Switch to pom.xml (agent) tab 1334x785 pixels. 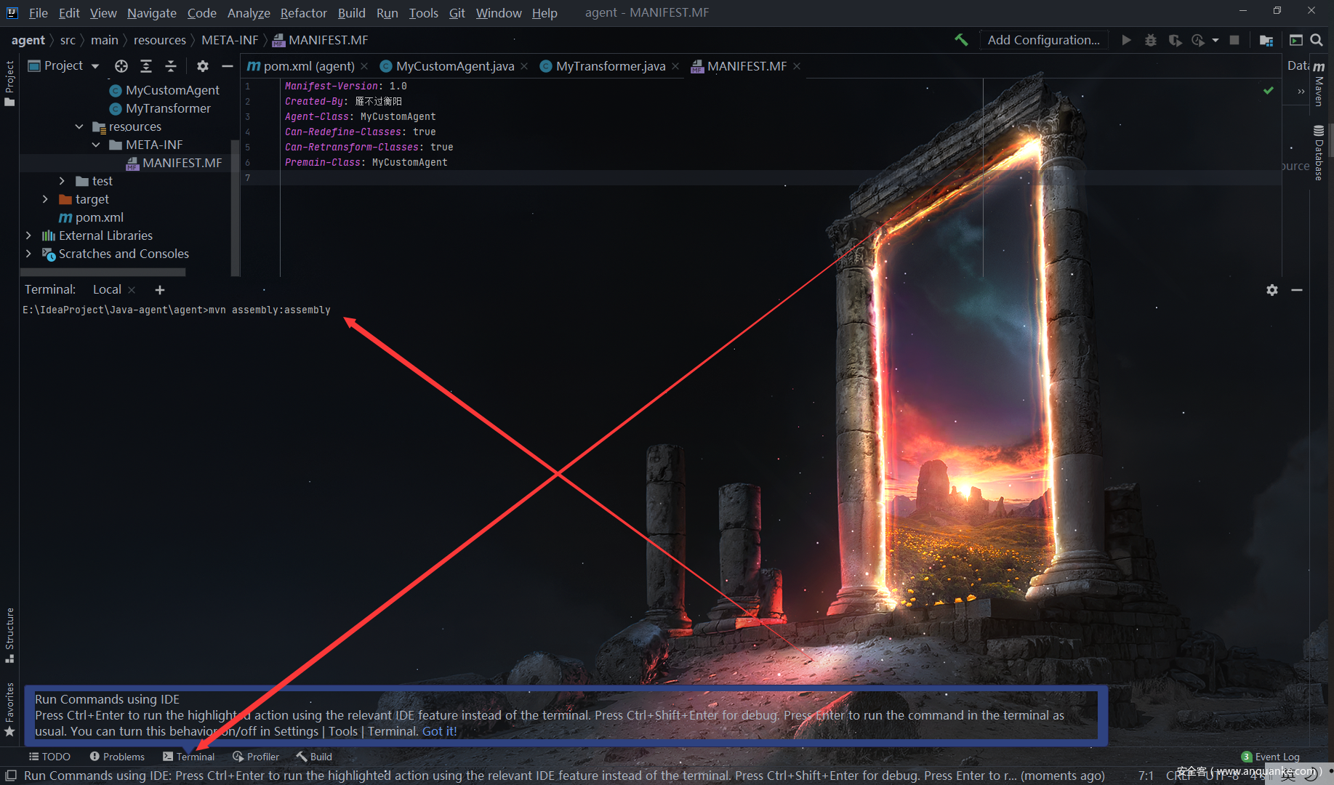pos(301,66)
